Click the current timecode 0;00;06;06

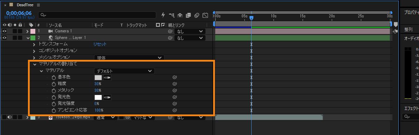pos(19,13)
